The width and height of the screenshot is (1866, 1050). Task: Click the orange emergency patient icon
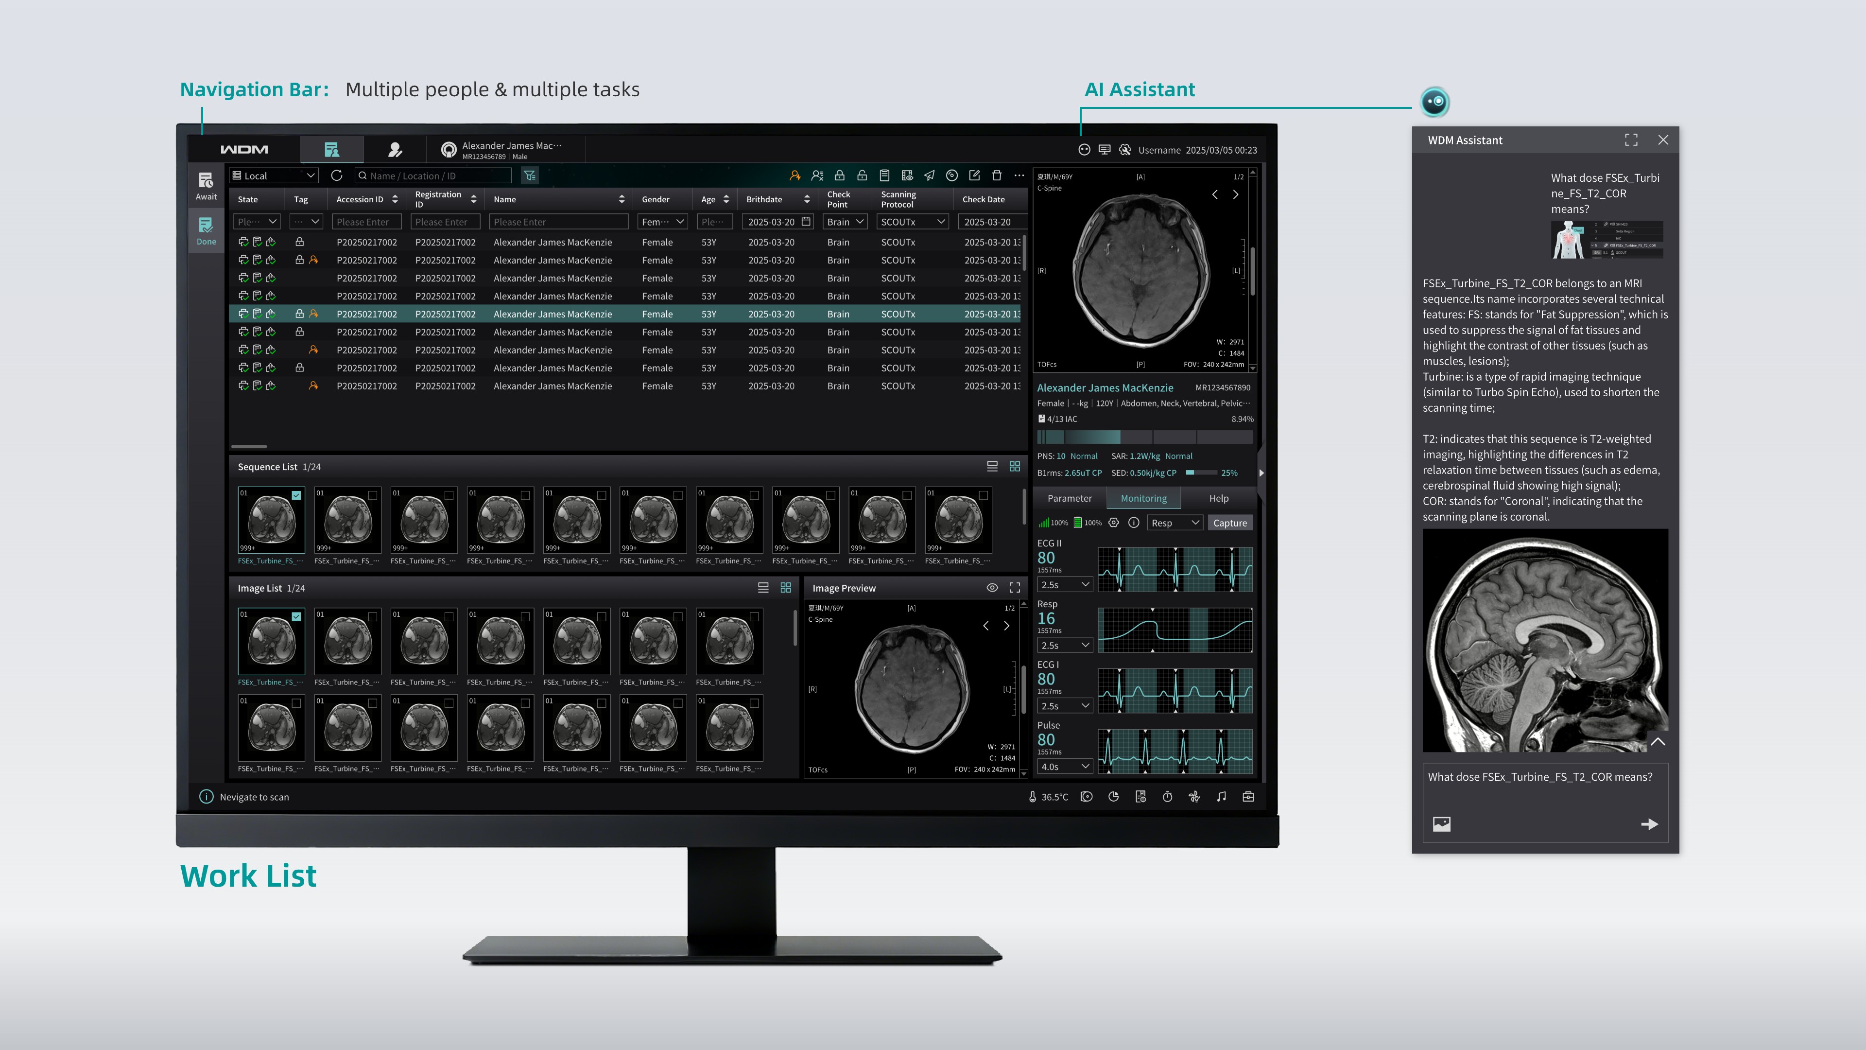(x=795, y=175)
